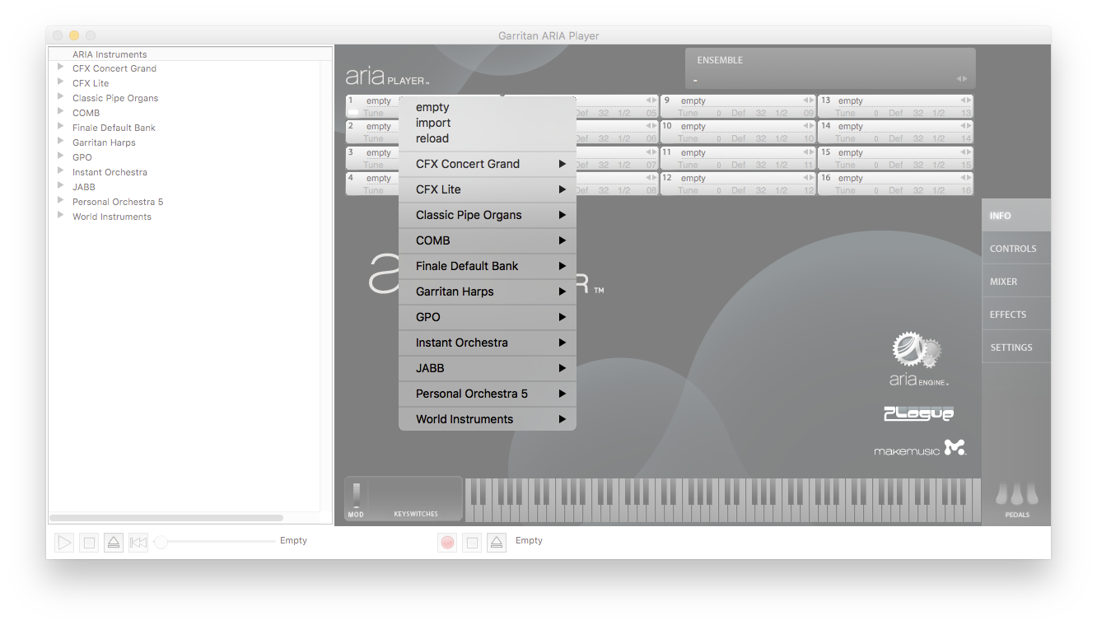Click slot 1 active indicator LED
This screenshot has height=625, width=1097.
tap(353, 113)
